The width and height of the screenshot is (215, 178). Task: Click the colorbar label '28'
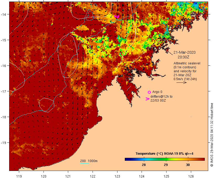tap(144, 165)
